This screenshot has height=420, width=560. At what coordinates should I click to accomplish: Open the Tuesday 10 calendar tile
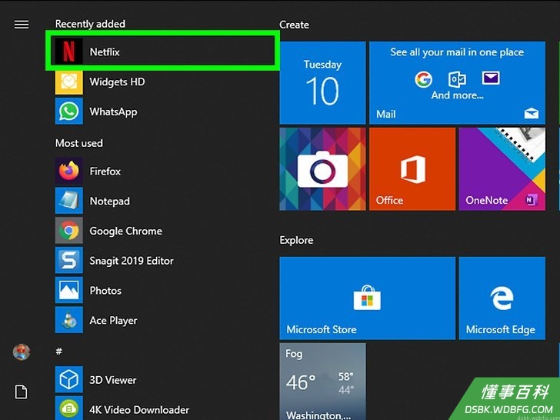pyautogui.click(x=322, y=83)
